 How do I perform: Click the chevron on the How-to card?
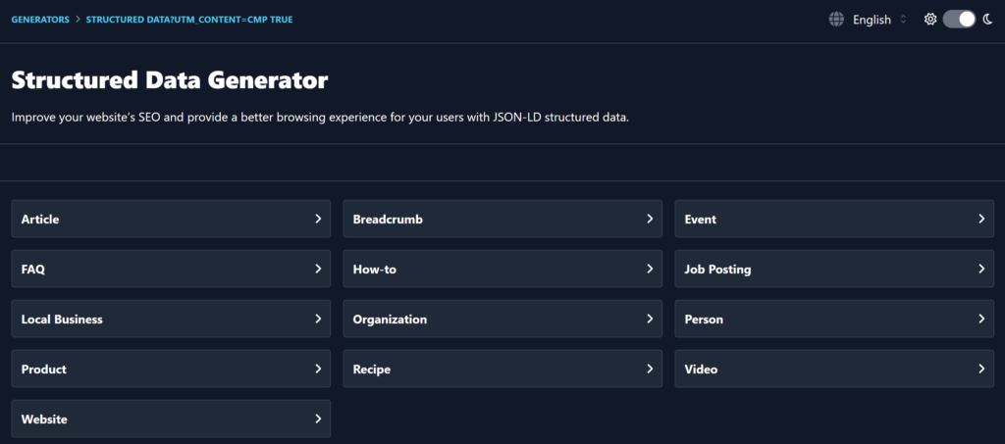point(650,269)
